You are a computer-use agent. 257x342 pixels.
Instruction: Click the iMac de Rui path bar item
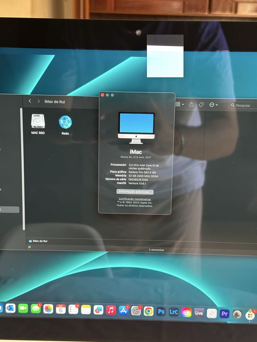[38, 241]
